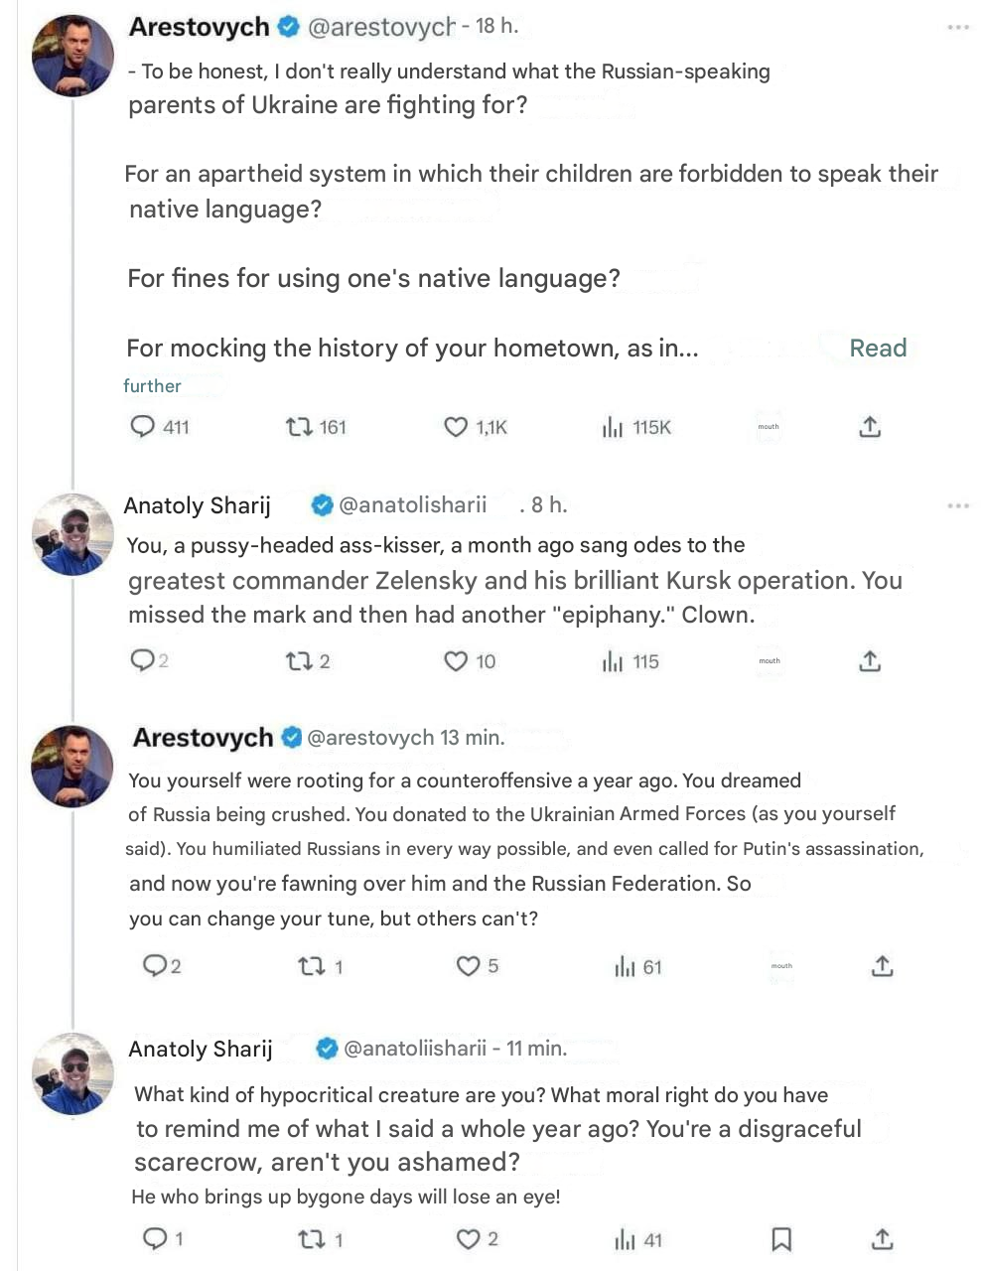Click Arestovych's profile avatar on first tweet

coord(72,55)
